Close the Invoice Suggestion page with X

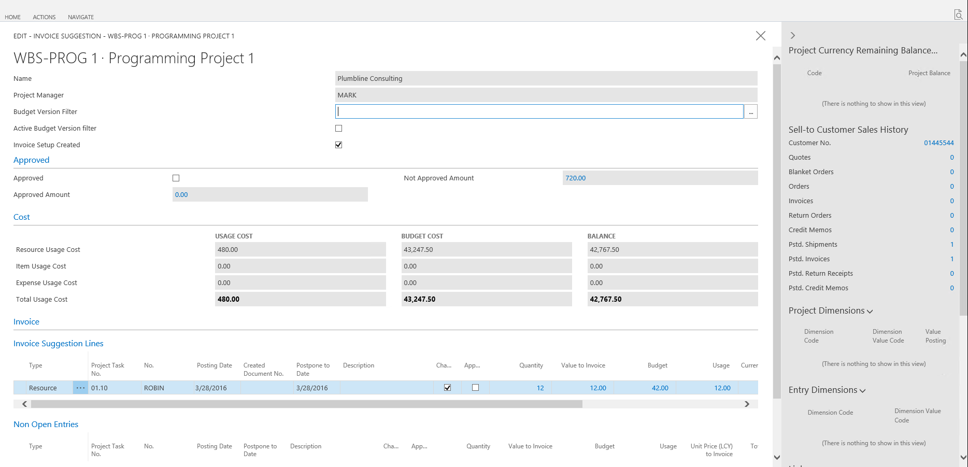(760, 36)
